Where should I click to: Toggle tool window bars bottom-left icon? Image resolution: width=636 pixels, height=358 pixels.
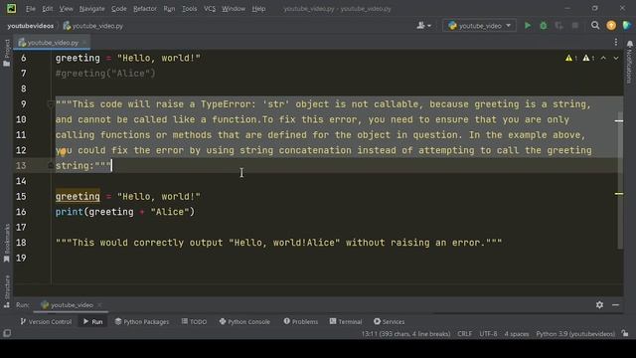pos(7,333)
